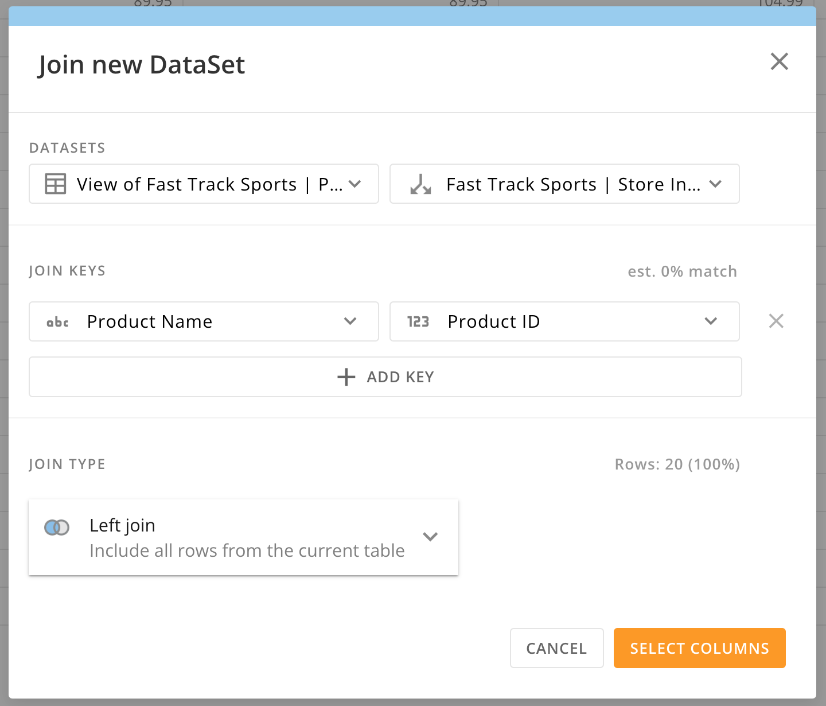Screen dimensions: 826x706
Task: Select the Left join card
Action: 243,537
